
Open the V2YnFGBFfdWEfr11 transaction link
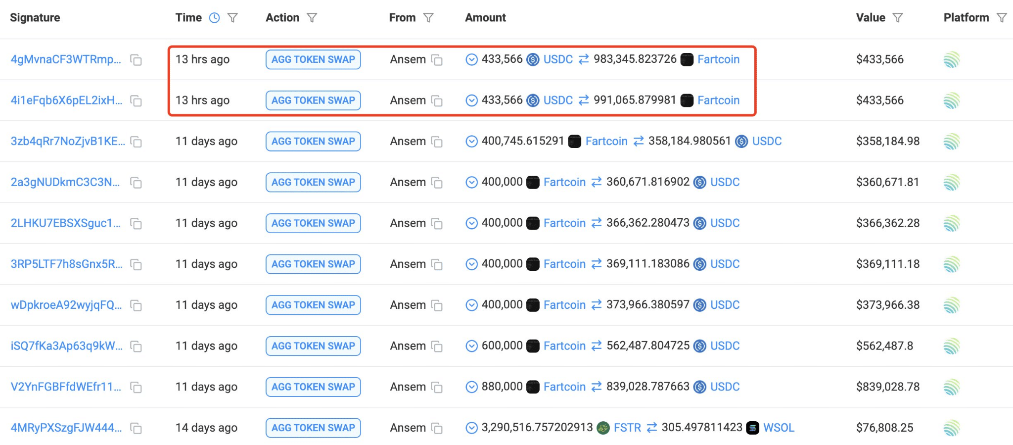click(66, 387)
